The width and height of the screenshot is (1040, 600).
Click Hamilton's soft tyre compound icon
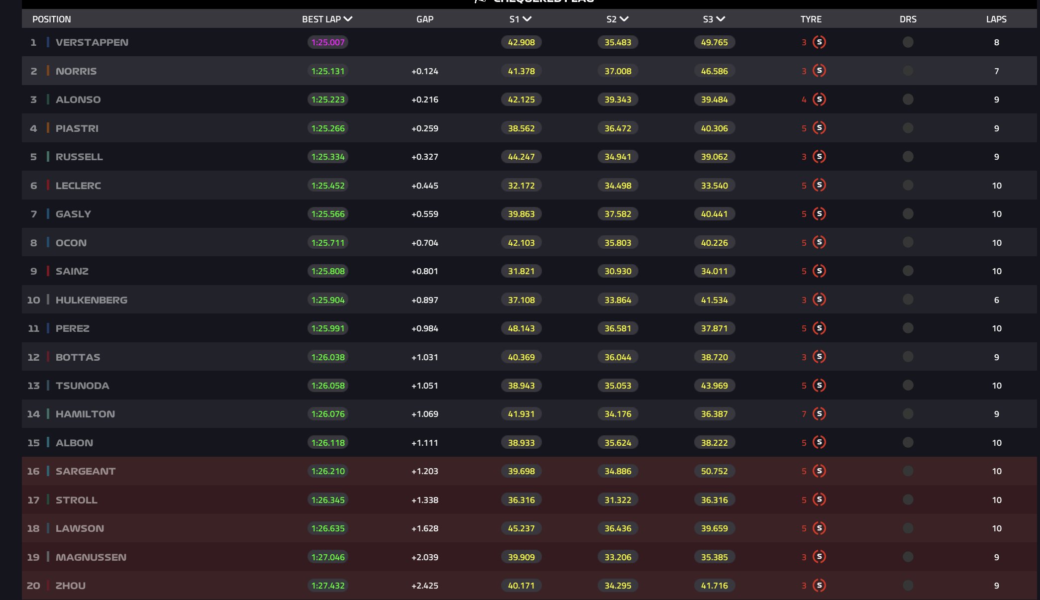coord(819,413)
